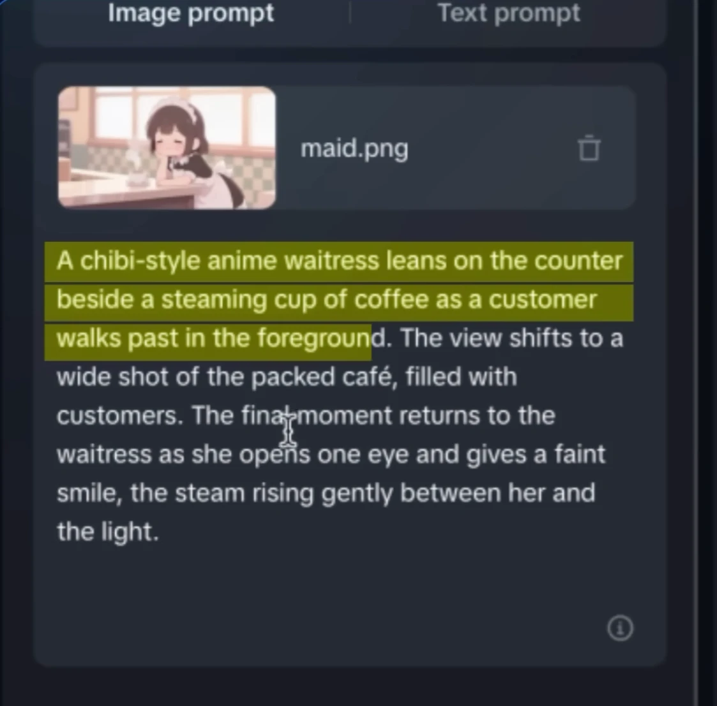Place cursor on the word 'gently'
This screenshot has height=706, width=717.
(357, 494)
